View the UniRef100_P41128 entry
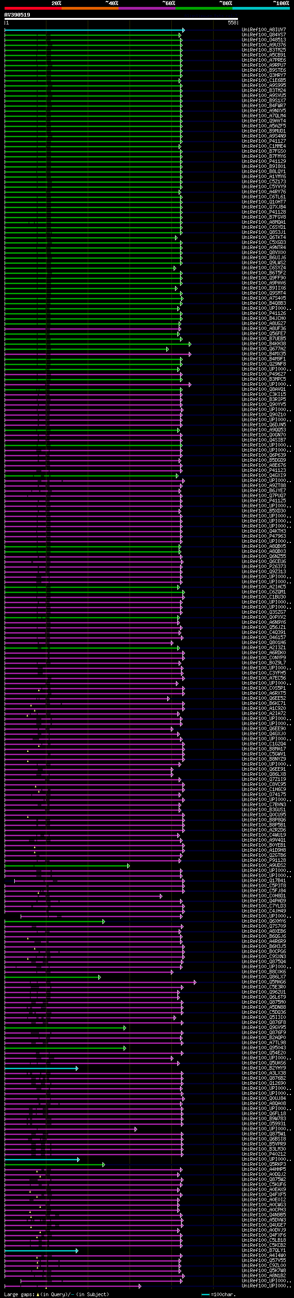 (x=264, y=212)
